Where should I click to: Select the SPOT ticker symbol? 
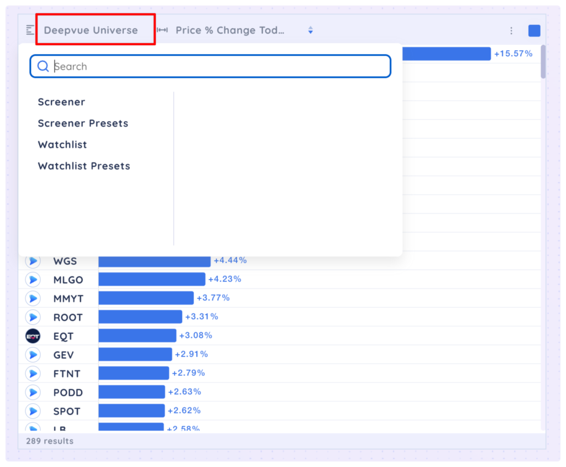coord(67,411)
